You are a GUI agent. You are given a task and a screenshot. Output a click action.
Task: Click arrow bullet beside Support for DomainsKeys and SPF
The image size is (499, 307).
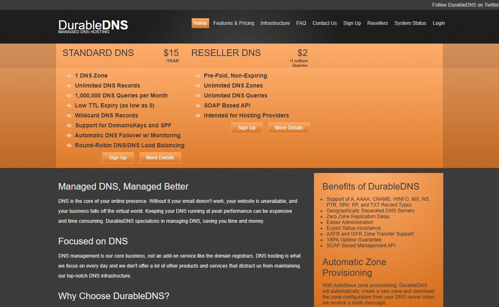pos(69,126)
